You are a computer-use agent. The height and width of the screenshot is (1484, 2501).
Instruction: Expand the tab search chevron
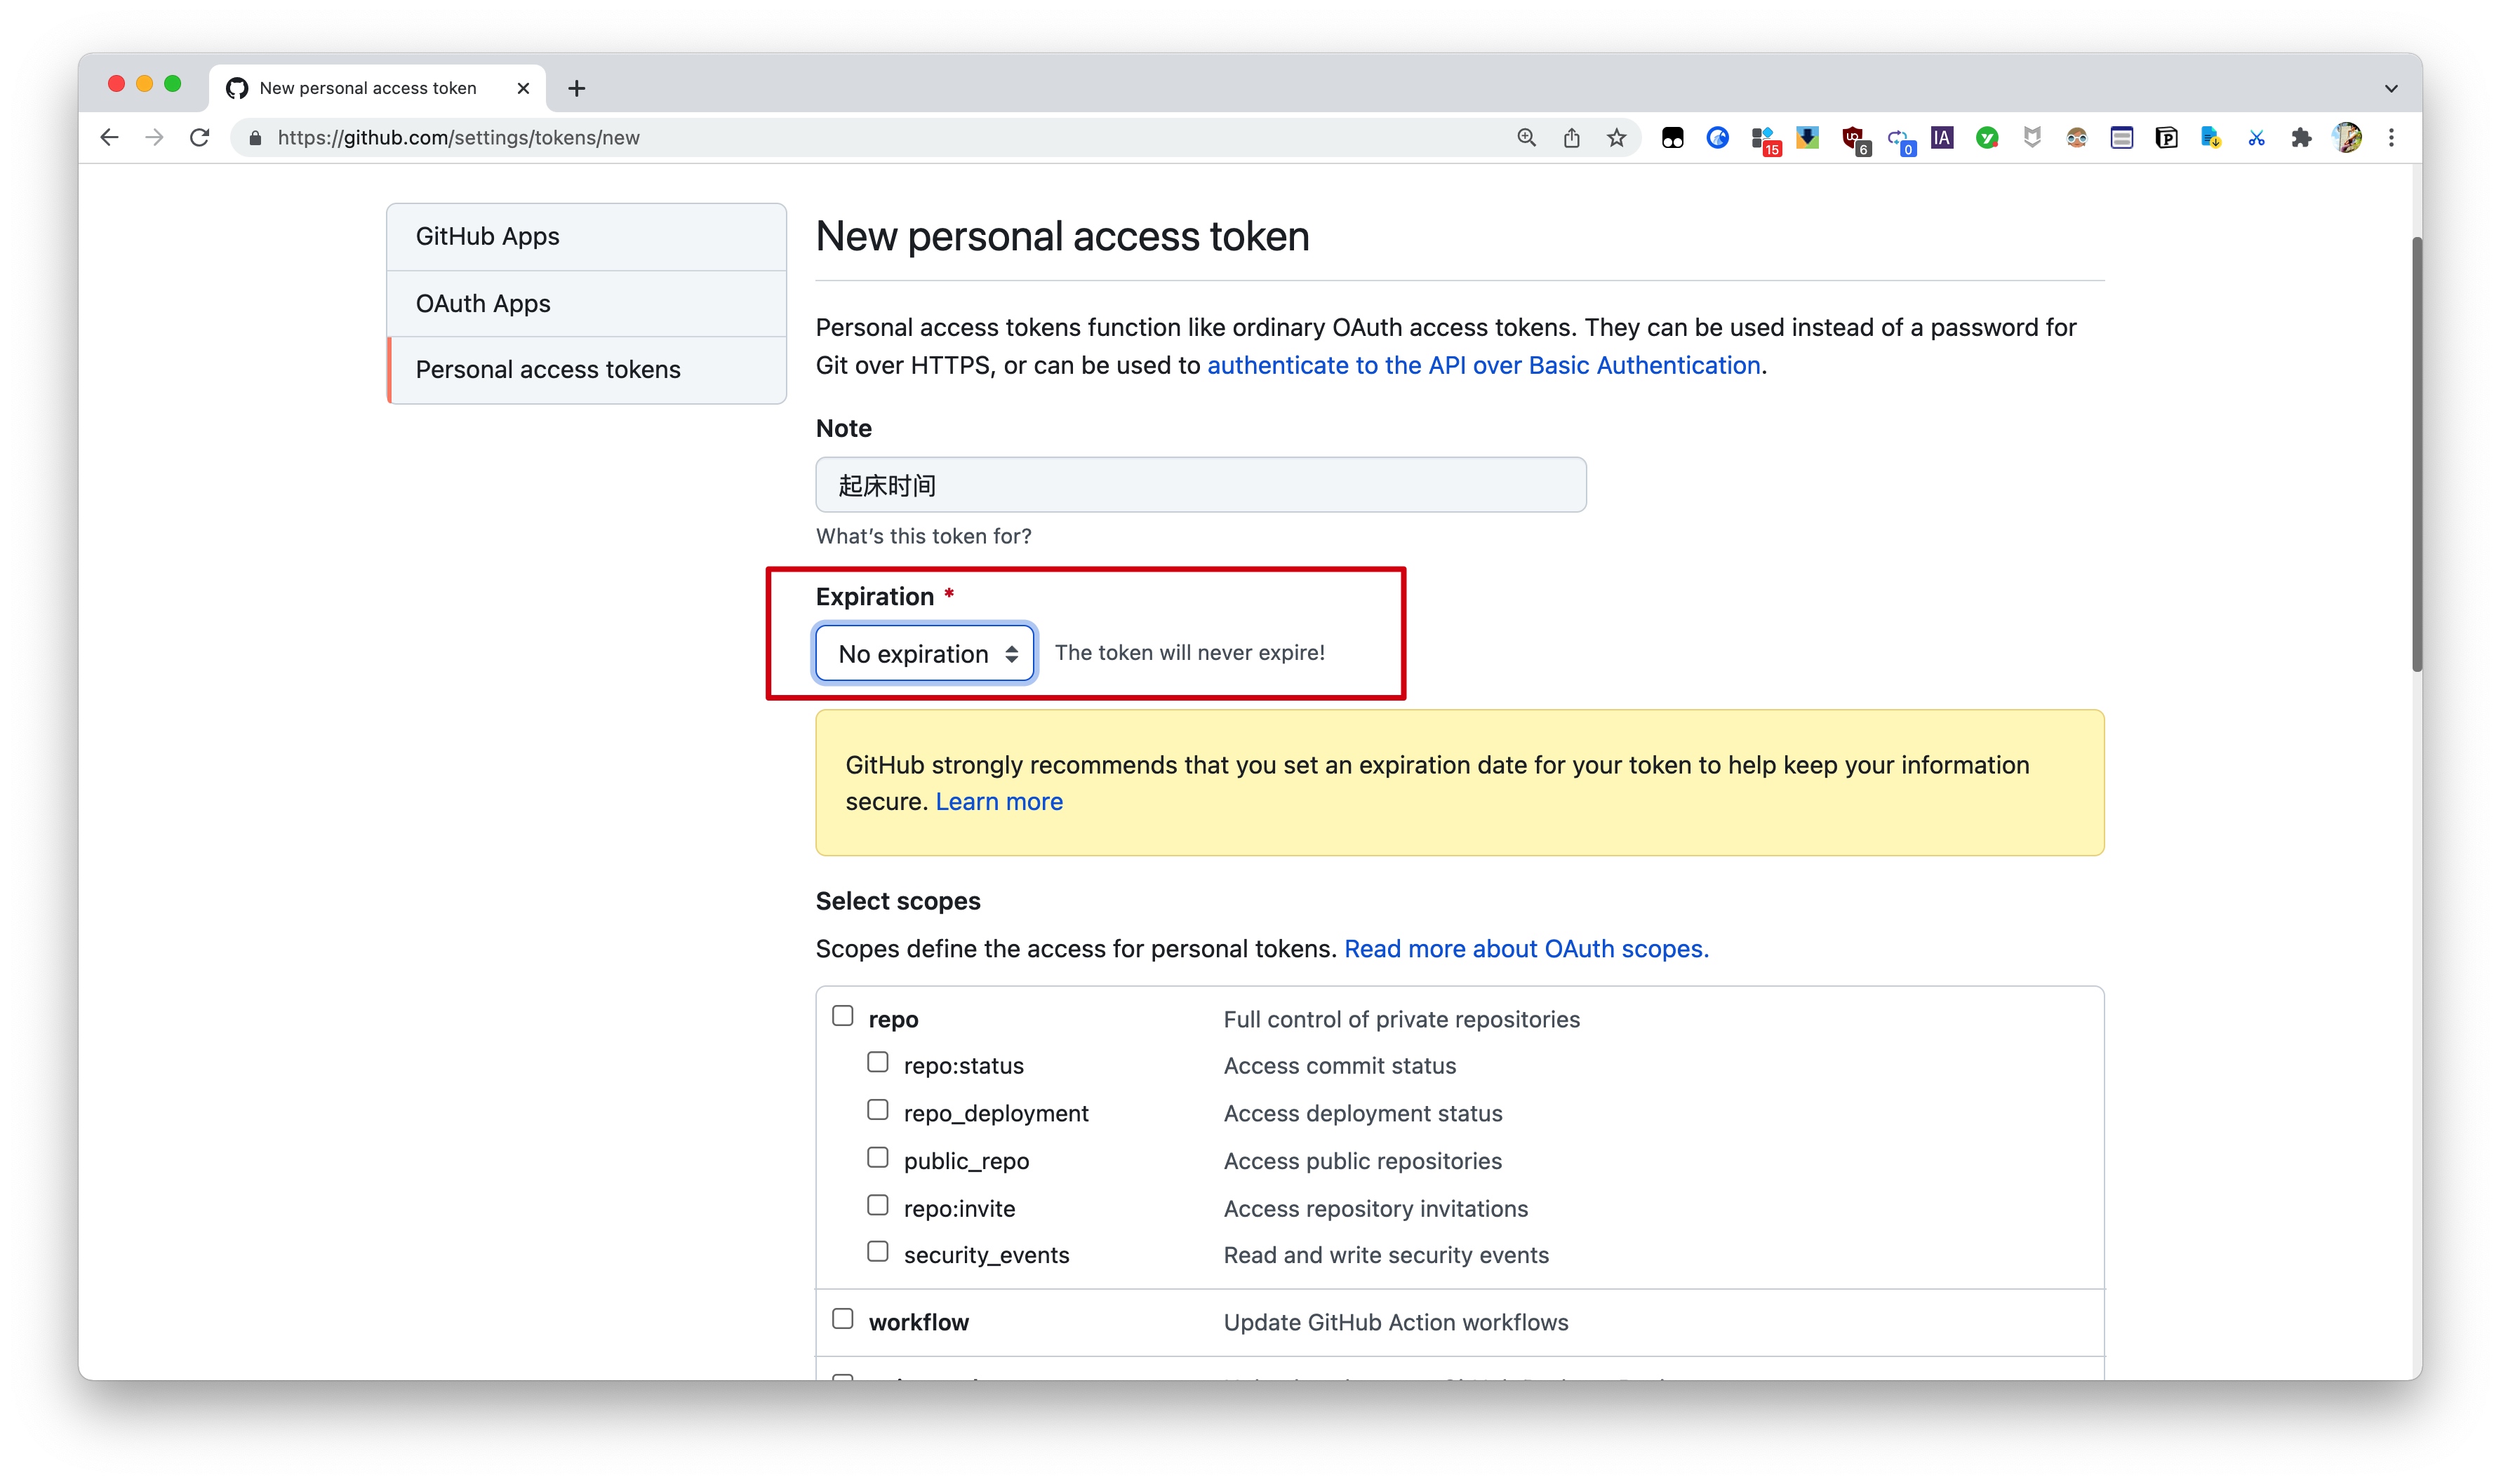2391,88
